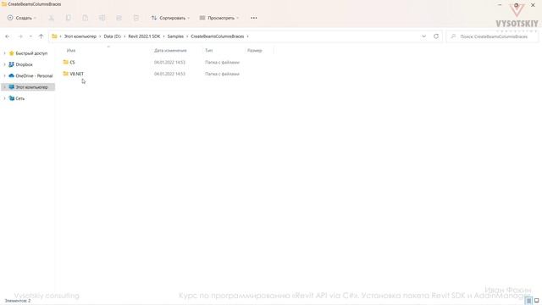Click 'Этот компьютер' in the address breadcrumb
This screenshot has height=305, width=542.
[80, 36]
